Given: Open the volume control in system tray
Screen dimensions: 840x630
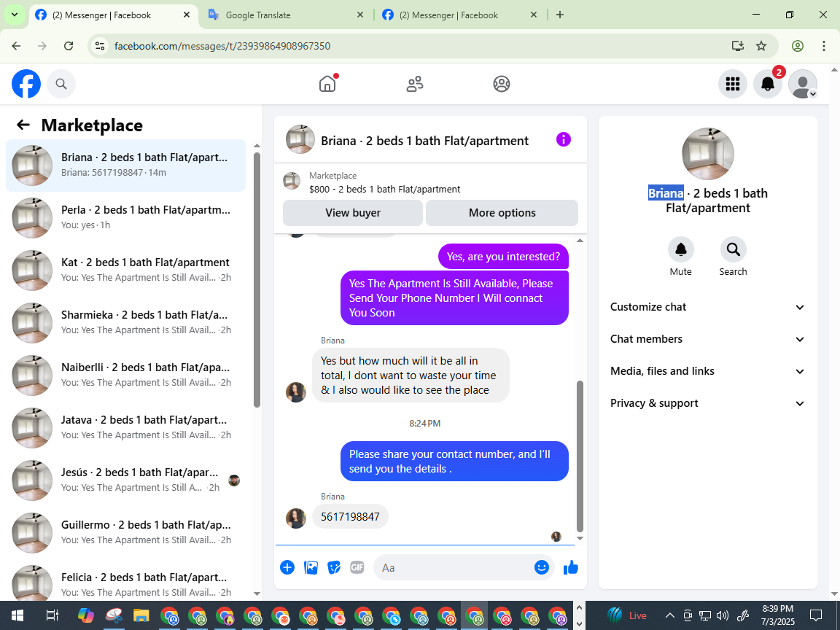Looking at the screenshot, I should [722, 615].
